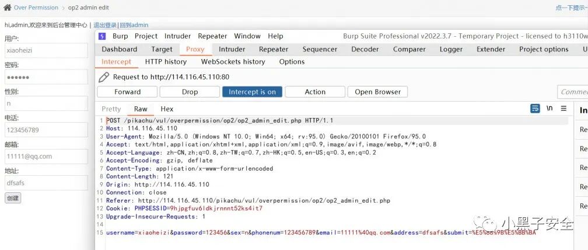Switch to the Dashboard tab

120,50
